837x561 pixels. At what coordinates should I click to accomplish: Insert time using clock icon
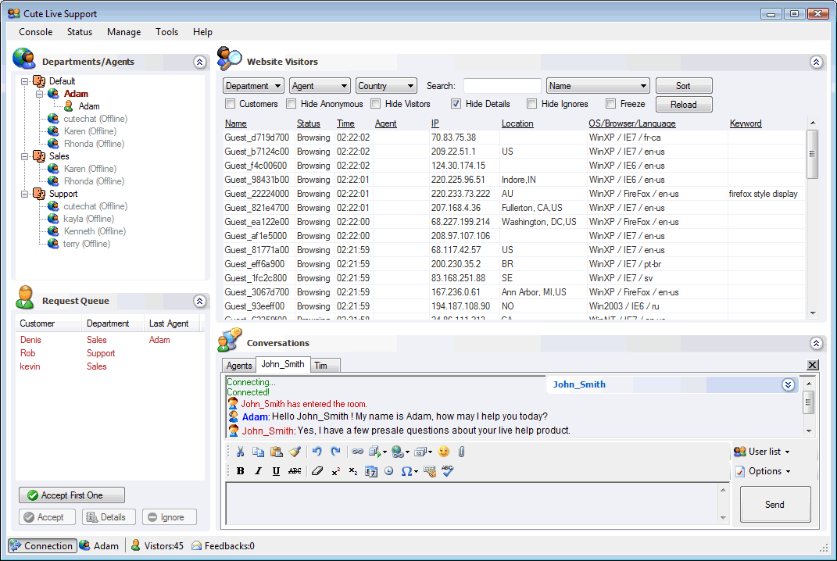pyautogui.click(x=389, y=471)
